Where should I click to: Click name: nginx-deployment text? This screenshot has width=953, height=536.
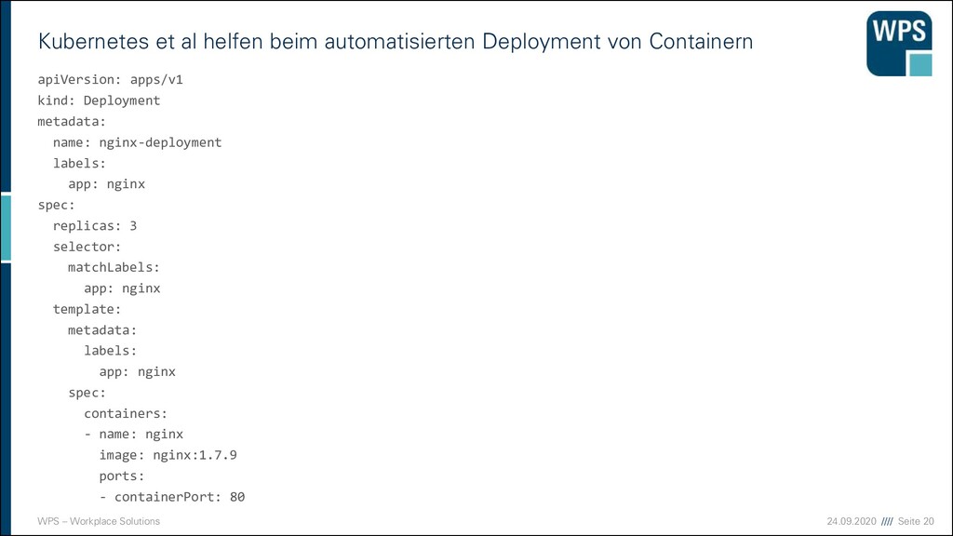coord(137,142)
